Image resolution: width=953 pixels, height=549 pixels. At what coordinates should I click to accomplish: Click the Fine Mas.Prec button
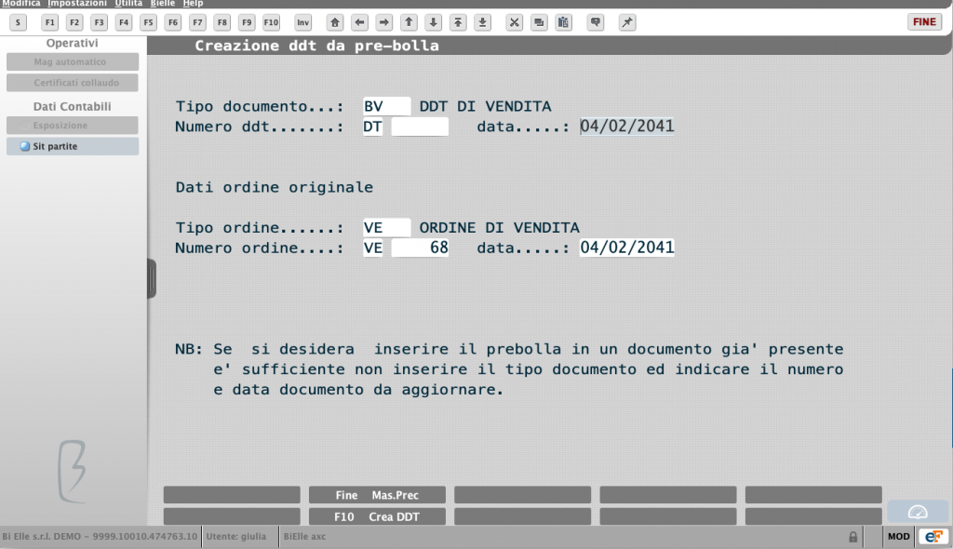coord(377,495)
